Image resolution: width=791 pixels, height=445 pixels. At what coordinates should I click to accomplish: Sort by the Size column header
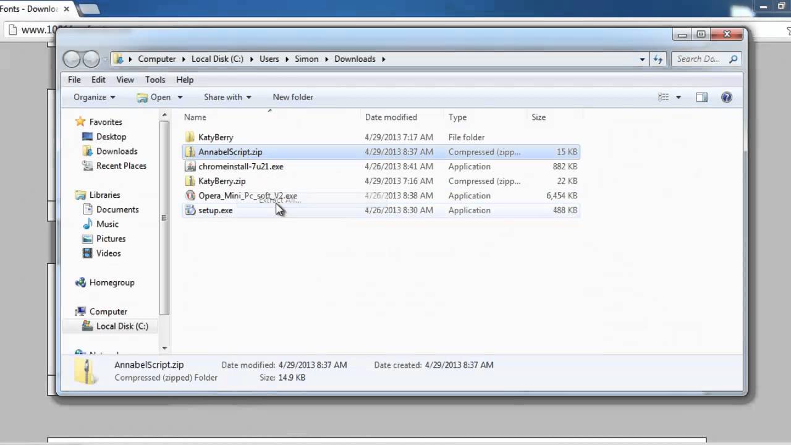[x=554, y=117]
